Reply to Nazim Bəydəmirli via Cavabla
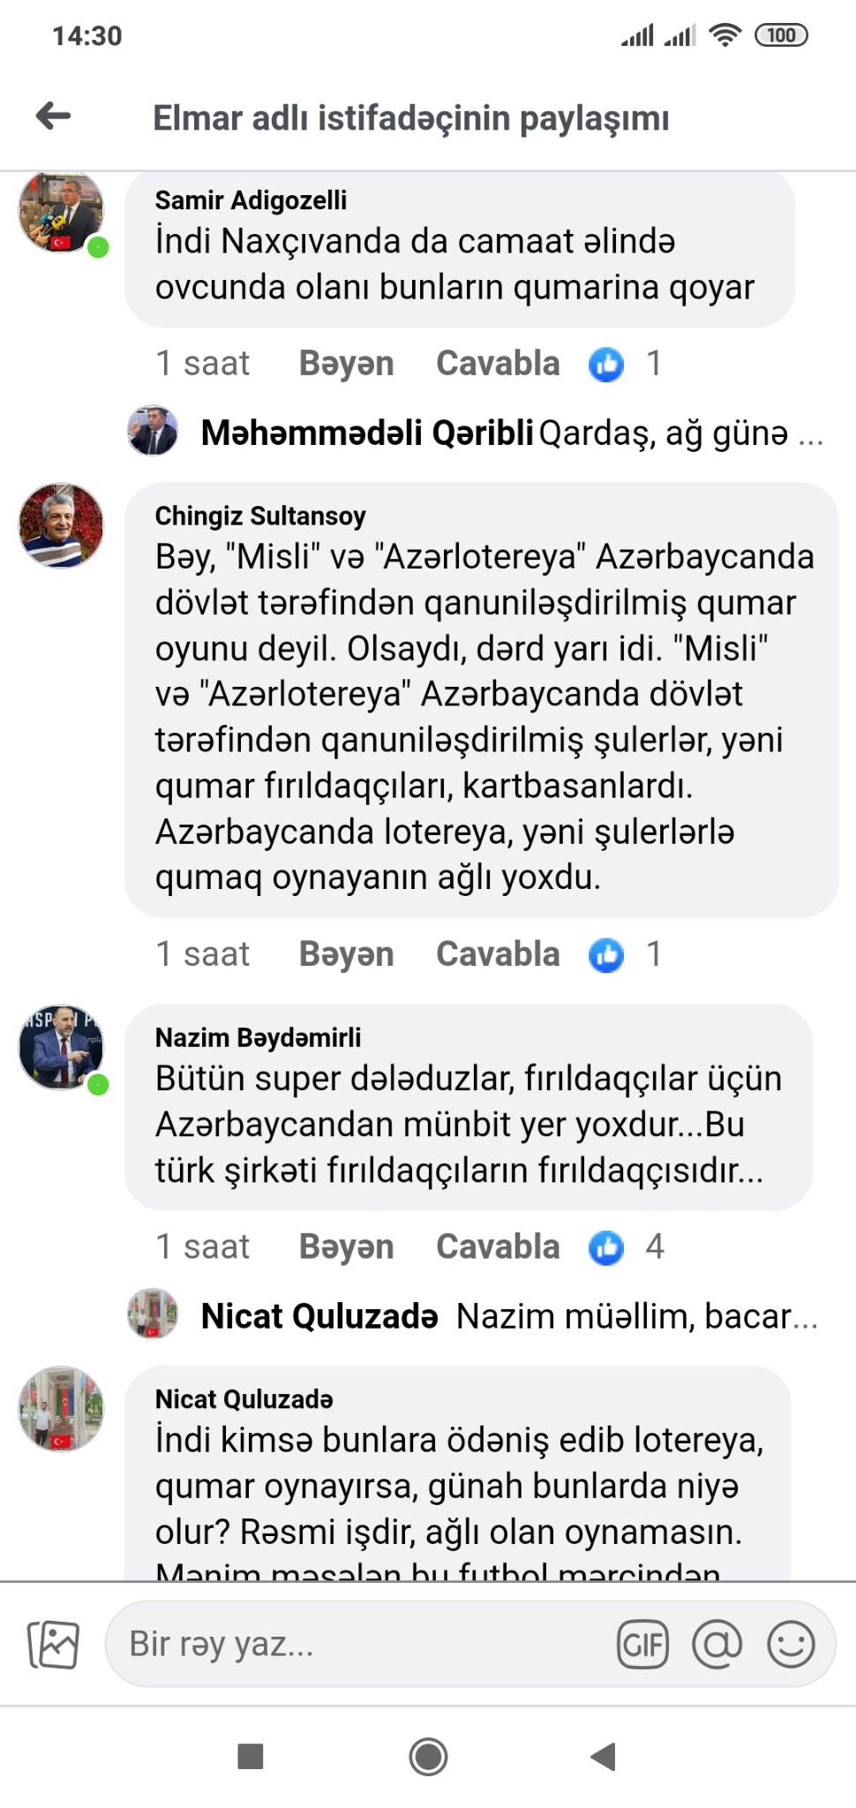 coord(498,1247)
